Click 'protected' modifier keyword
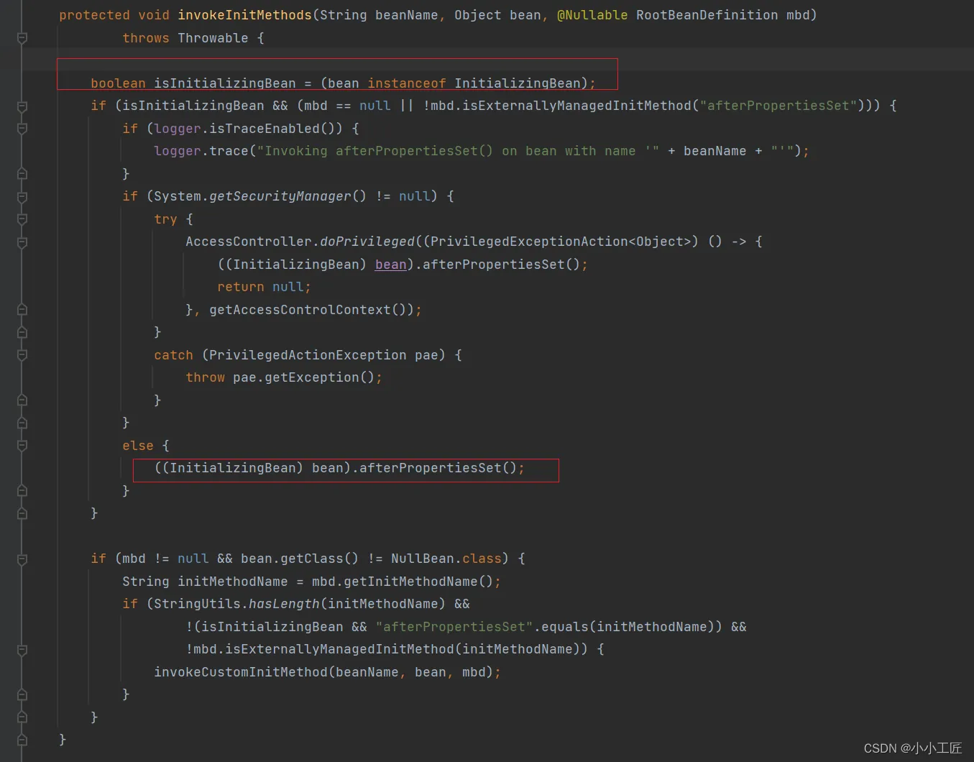 point(94,15)
